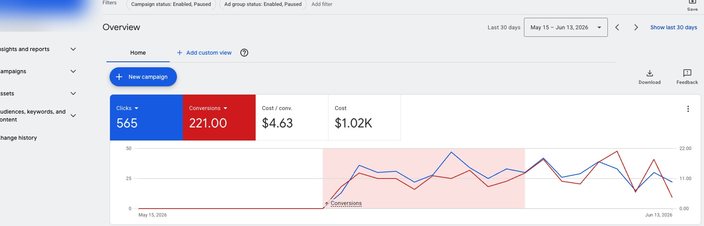Image resolution: width=704 pixels, height=226 pixels.
Task: Select the Cost / conv. scorecard
Action: (x=292, y=118)
